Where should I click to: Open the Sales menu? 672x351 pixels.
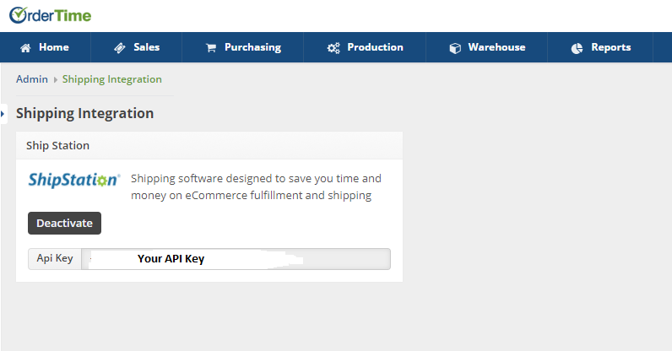point(136,47)
